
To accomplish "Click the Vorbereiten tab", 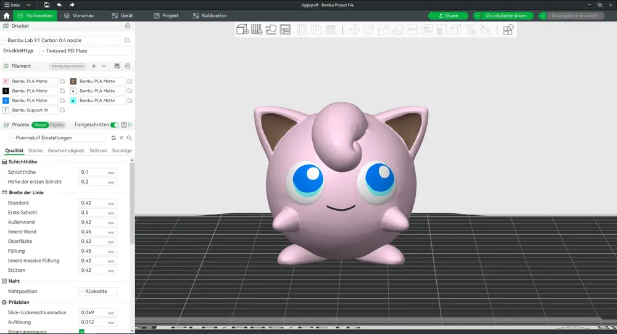I will pyautogui.click(x=35, y=16).
